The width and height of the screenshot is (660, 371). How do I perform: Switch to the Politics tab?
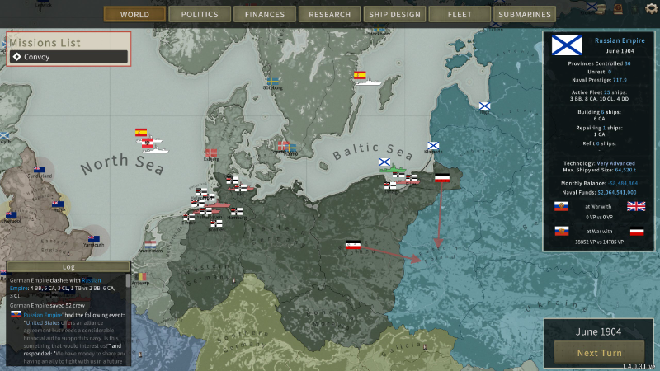point(199,14)
